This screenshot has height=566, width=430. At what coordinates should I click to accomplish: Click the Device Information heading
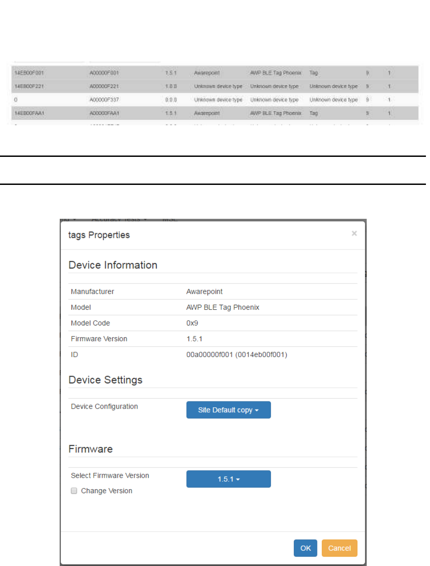pos(113,265)
